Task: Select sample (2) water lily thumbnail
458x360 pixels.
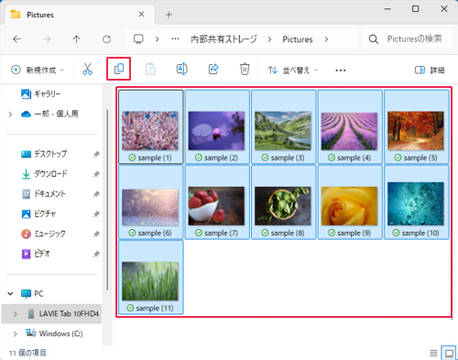Action: point(216,131)
